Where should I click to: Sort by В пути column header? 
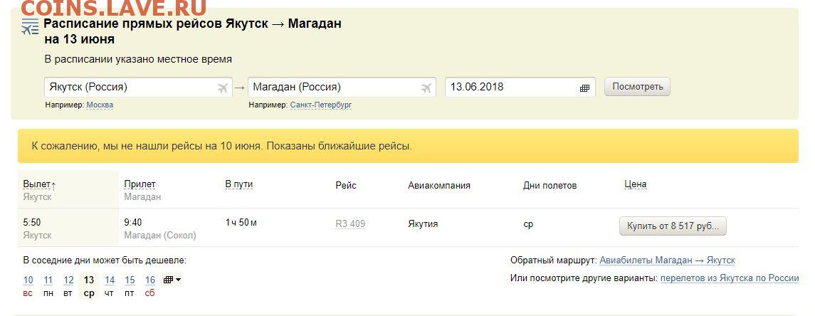[239, 184]
